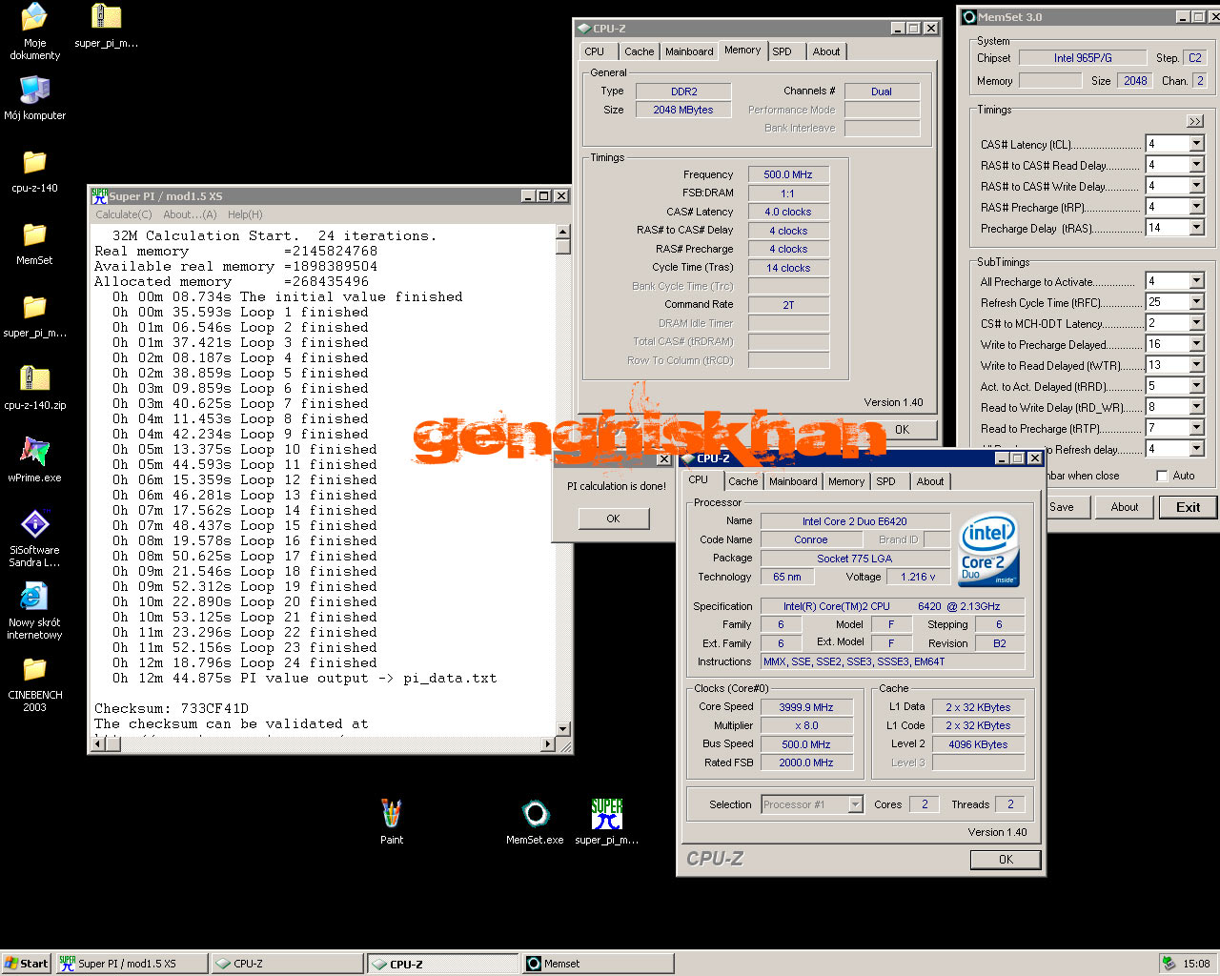Open Mainboard tab in front CPU-Z window
1220x976 pixels.
[793, 481]
